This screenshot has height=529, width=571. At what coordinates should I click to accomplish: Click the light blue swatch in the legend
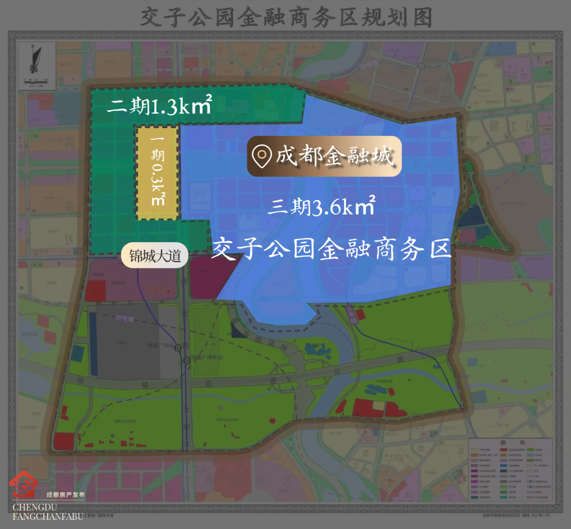click(530, 455)
